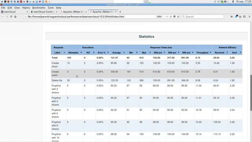Show sidebars using the toolbar icon

(x=245, y=17)
